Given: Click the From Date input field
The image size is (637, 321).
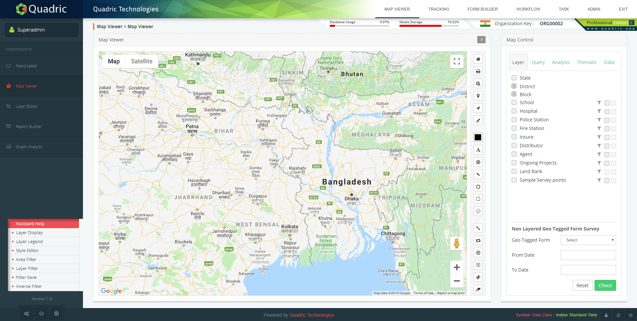Looking at the screenshot, I should click(588, 255).
